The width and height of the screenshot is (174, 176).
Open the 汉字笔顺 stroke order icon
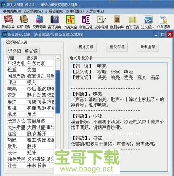pyautogui.click(x=101, y=22)
